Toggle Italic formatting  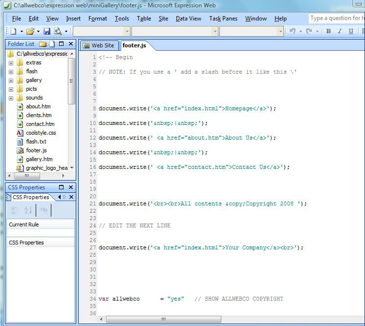click(x=340, y=31)
